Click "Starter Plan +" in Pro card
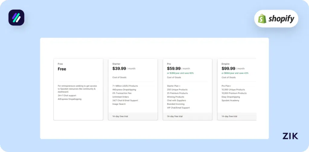Viewport: 309px width, 152px height. click(174, 86)
